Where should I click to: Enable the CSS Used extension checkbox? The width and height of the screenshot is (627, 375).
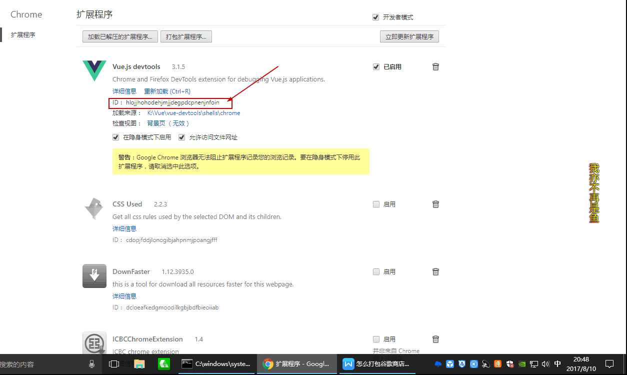[376, 204]
